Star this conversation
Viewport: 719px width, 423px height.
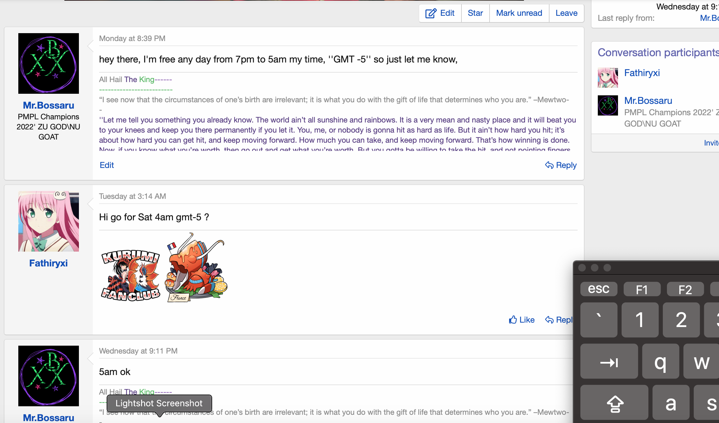click(475, 13)
